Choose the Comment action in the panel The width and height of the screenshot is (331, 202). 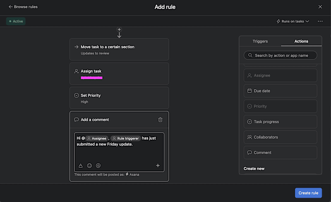click(x=281, y=152)
